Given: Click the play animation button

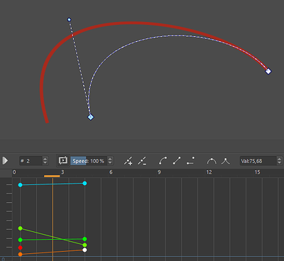Looking at the screenshot, I should (x=5, y=161).
